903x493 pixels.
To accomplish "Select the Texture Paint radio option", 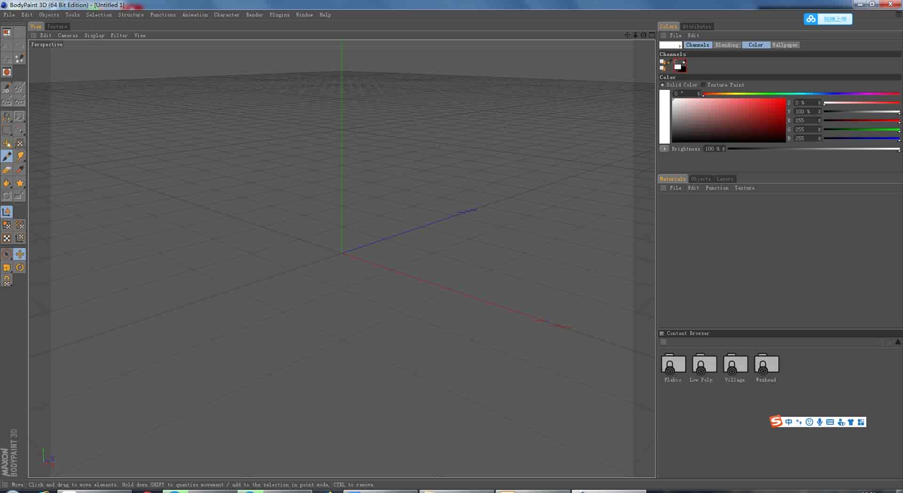I will (703, 85).
